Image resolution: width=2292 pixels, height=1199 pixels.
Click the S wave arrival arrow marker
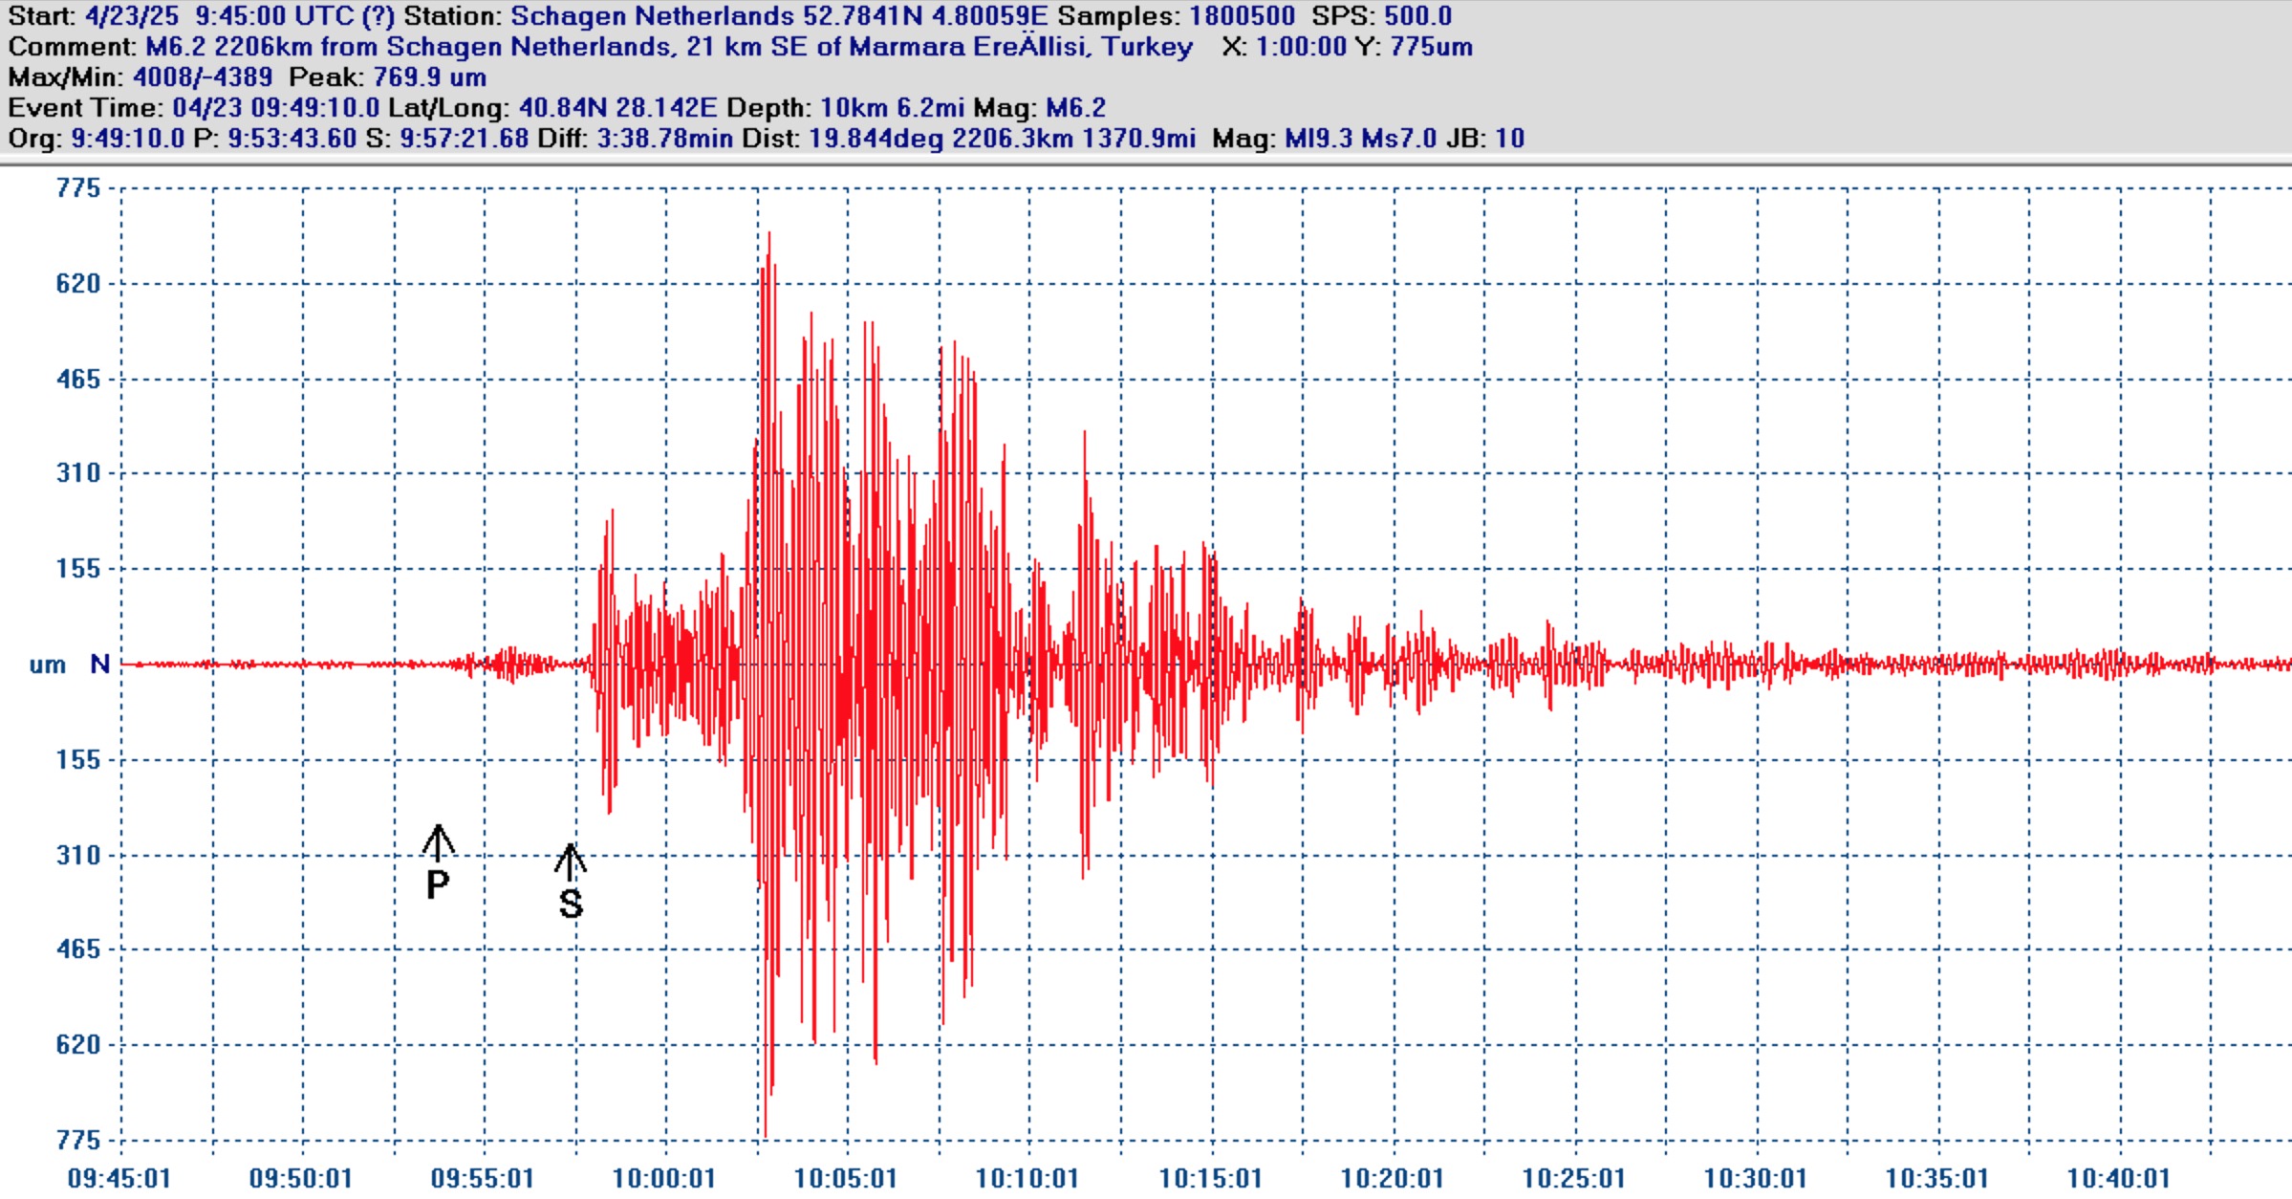(x=571, y=861)
